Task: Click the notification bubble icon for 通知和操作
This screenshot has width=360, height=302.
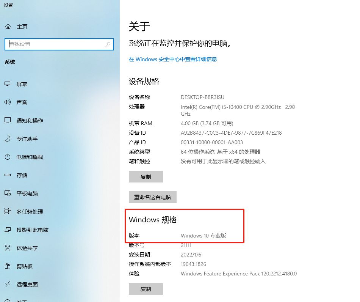Action: click(8, 120)
